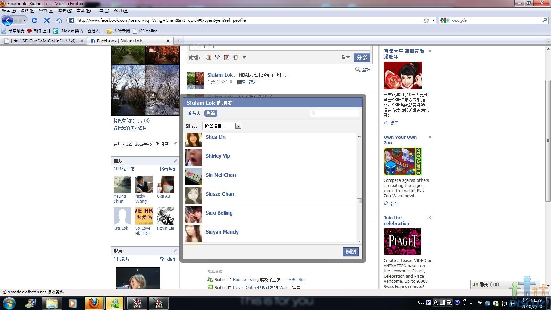Open the 最常瀏覽 bookmarks folder
The image size is (551, 310).
[13, 31]
